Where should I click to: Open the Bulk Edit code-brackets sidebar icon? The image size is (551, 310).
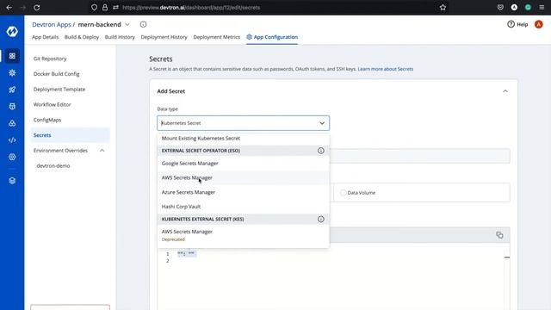pos(12,140)
